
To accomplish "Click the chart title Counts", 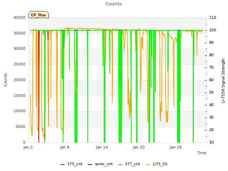I will pos(114,4).
